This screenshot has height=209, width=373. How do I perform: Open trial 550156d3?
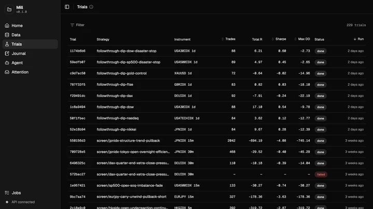coord(78,140)
